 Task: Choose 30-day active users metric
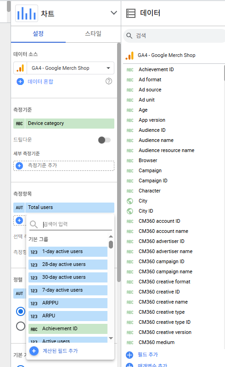68,277
